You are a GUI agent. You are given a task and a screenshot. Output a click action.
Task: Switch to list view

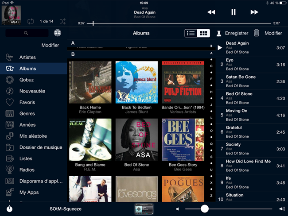pos(191,33)
